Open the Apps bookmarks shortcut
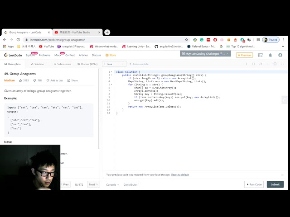This screenshot has width=290, height=217. click(8, 47)
